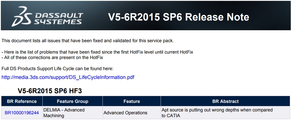Screen dimensions: 291x120
Task: Open BR10000196244 reference link
Action: [22, 113]
